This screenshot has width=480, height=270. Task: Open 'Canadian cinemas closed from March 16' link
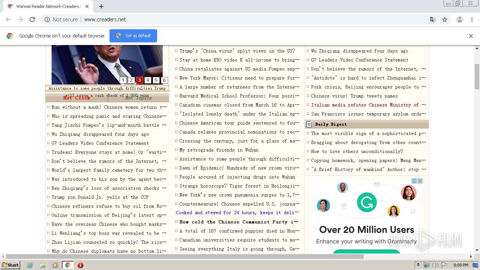tap(240, 105)
